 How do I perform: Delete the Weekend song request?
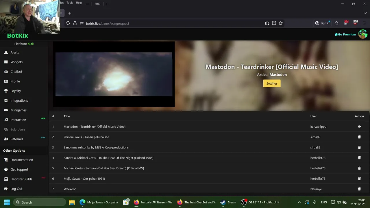tap(359, 189)
